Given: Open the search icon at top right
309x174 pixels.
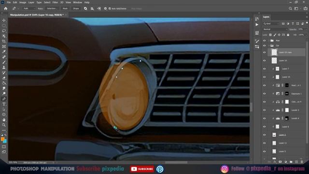Looking at the screenshot, I should tap(290, 9).
